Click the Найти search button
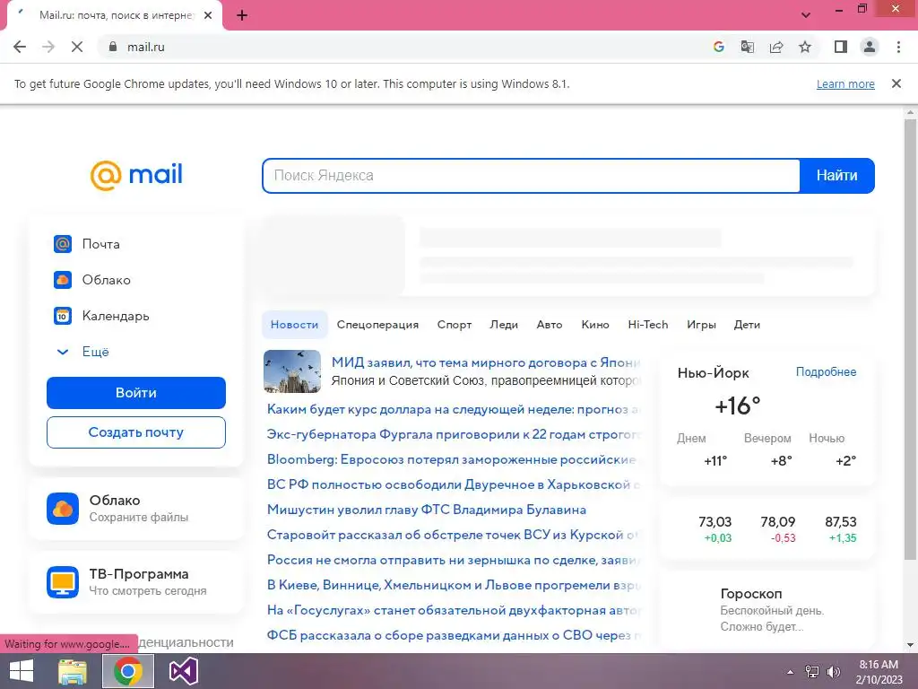Screen dimensions: 918x689 (836, 175)
